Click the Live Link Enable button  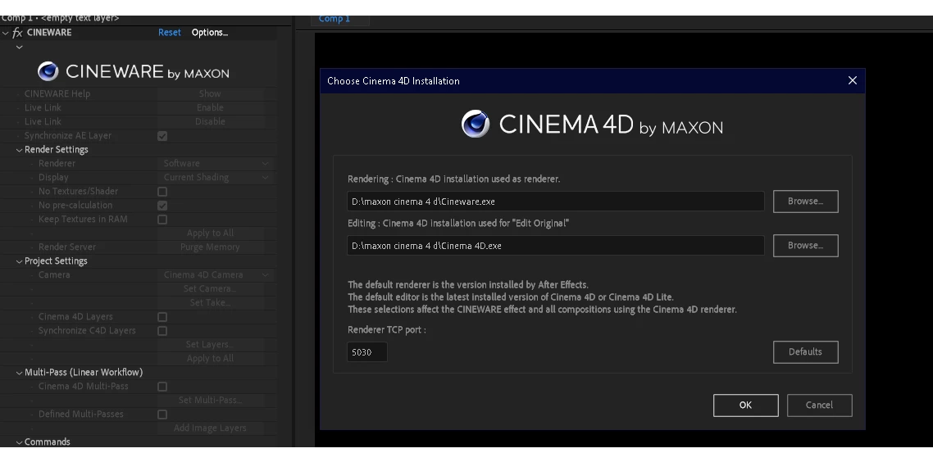pos(210,107)
